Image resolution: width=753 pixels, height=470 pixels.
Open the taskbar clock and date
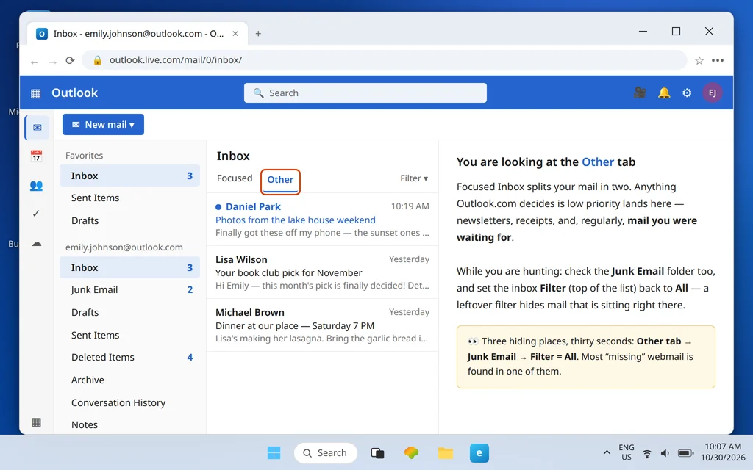click(x=723, y=452)
